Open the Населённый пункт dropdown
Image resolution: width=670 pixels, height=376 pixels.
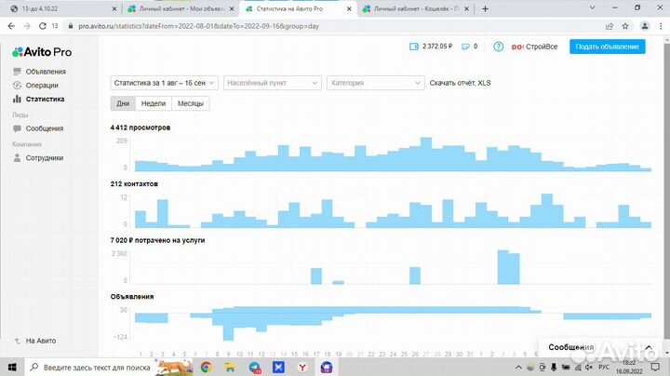(272, 83)
